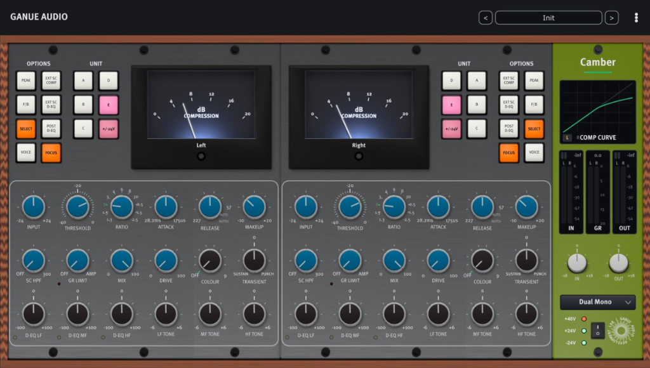
Task: Select unit A on the right channel
Action: click(x=477, y=81)
